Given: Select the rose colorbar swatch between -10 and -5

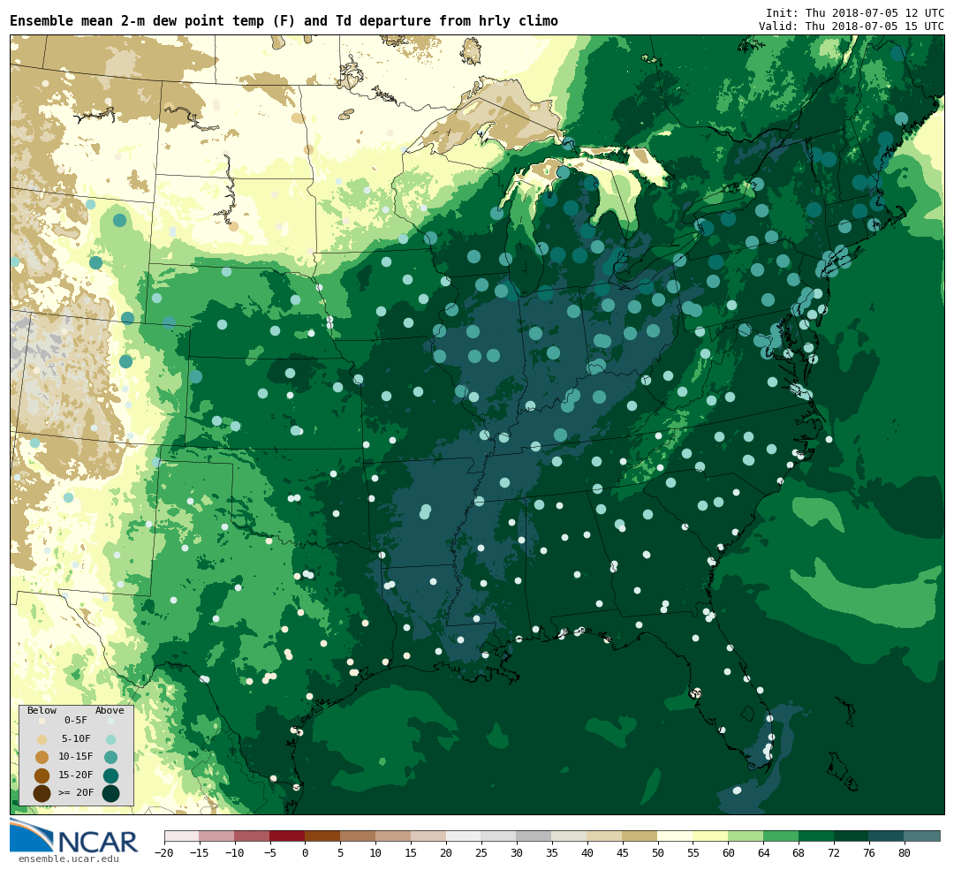Looking at the screenshot, I should coord(253,836).
